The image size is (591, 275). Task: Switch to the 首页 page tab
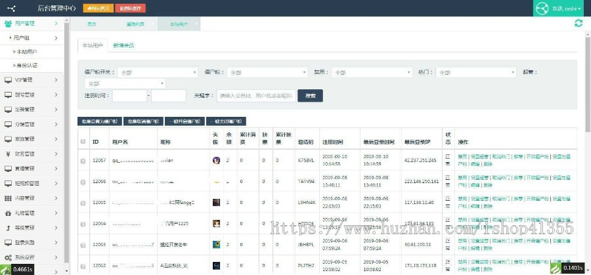[92, 24]
